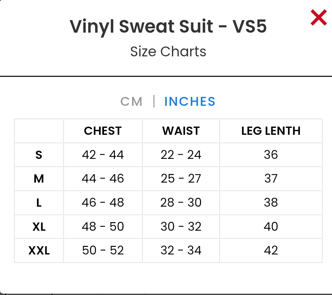Close the size chart popup
The height and width of the screenshot is (295, 332).
[x=318, y=18]
